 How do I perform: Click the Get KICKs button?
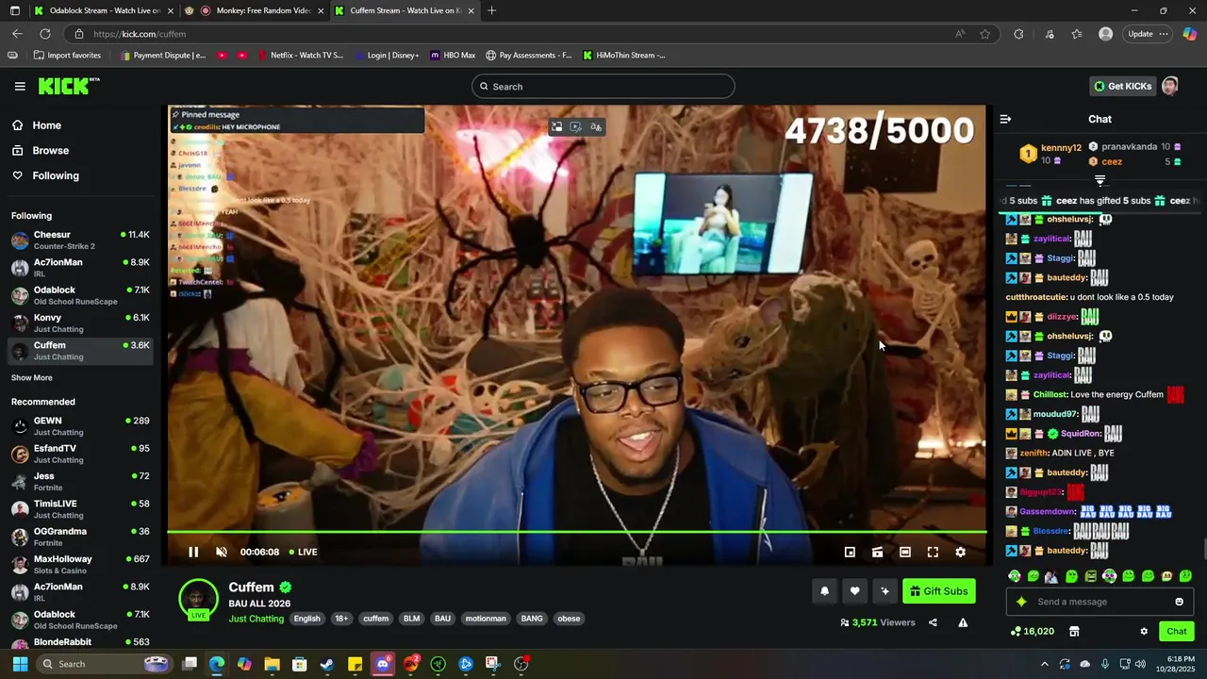[x=1122, y=86]
